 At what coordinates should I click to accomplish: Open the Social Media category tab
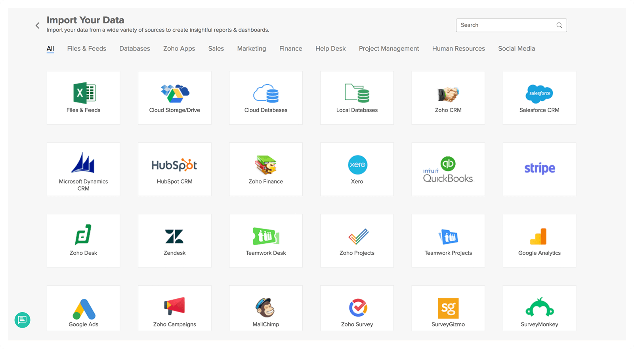pyautogui.click(x=516, y=49)
